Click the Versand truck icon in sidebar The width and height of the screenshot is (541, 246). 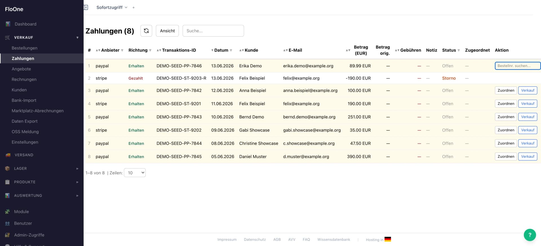point(8,155)
